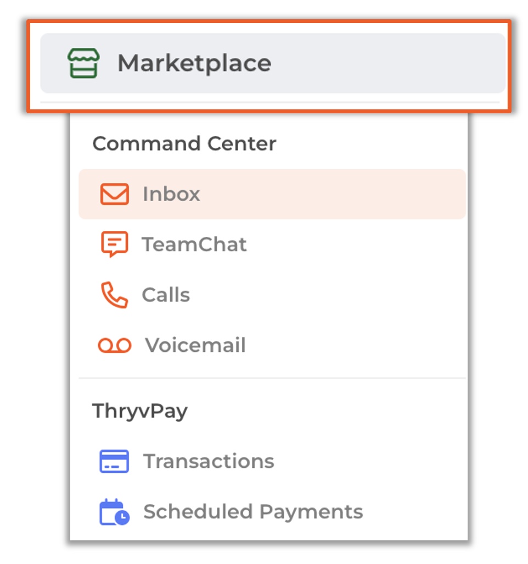Click the TeamChat speech bubble icon
Screen dimensions: 528x564
point(114,244)
